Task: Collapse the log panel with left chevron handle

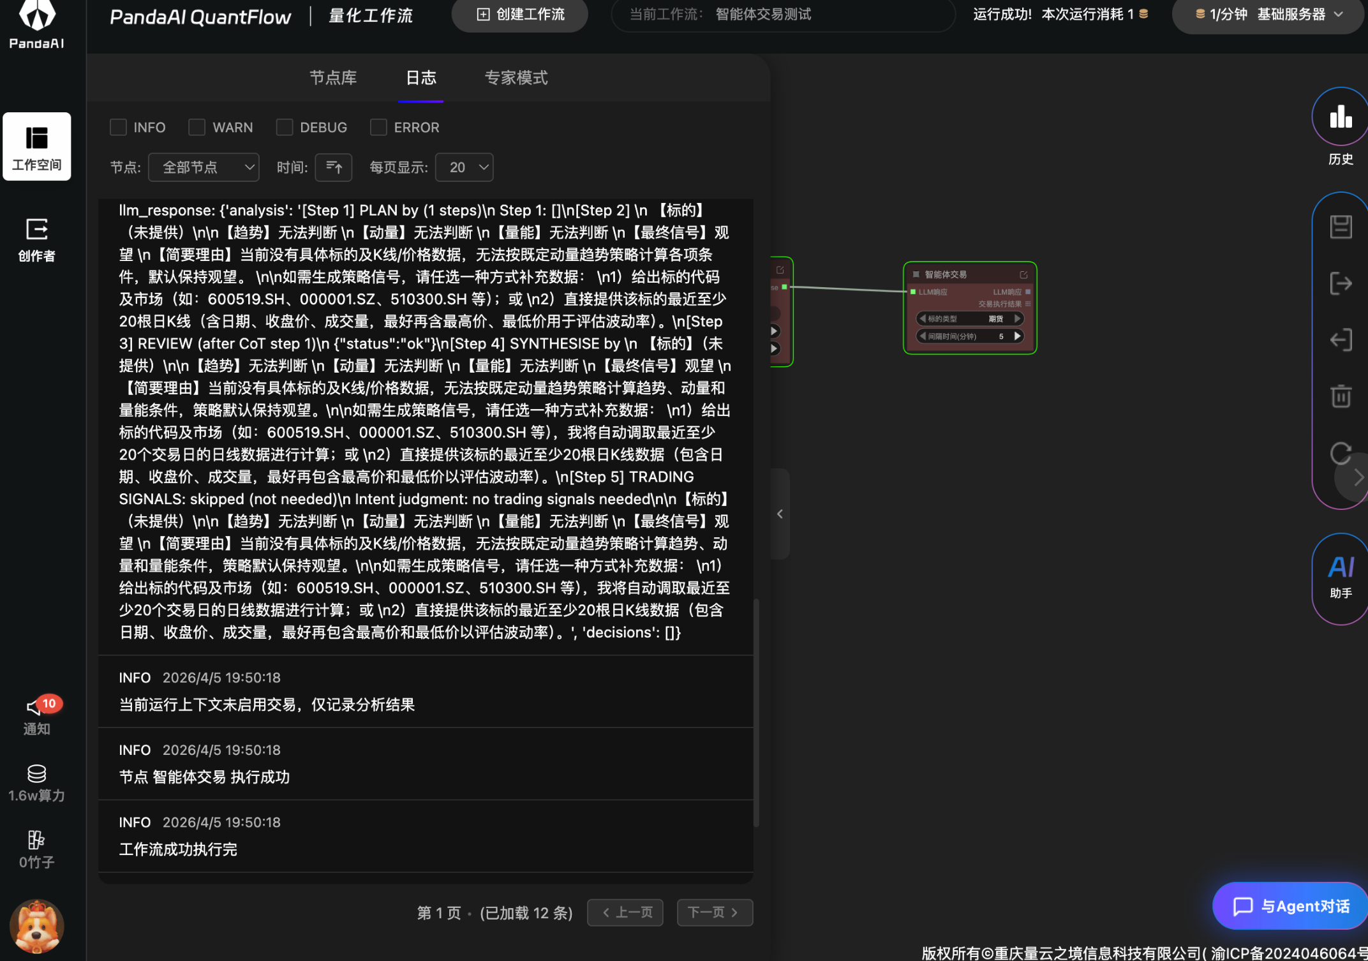Action: tap(780, 514)
